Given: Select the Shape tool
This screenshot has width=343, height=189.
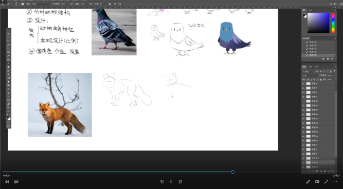Looking at the screenshot, I should (x=9, y=100).
